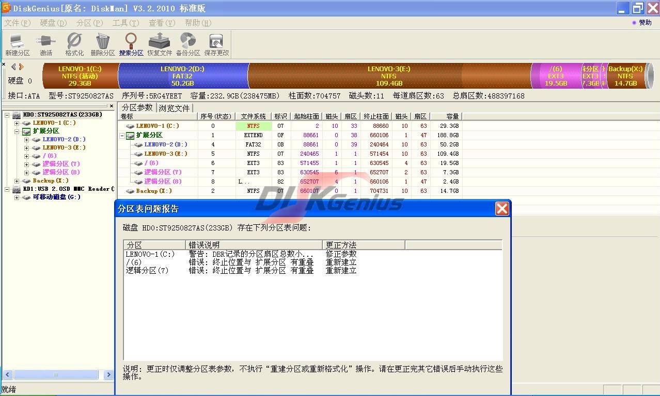Click 更正方法 header in the report dialog

[x=364, y=245]
